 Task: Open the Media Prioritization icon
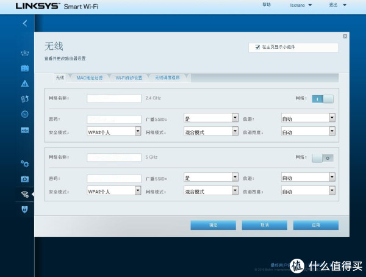[x=25, y=99]
